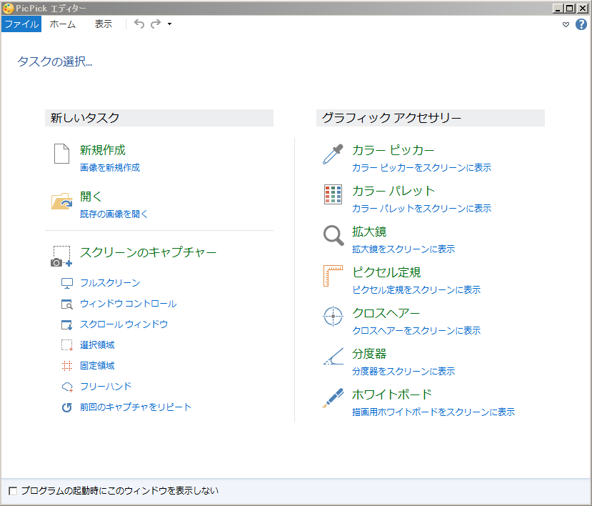Click the repeat arrow icon beside 前回のキャプチャをリピート

[x=67, y=407]
